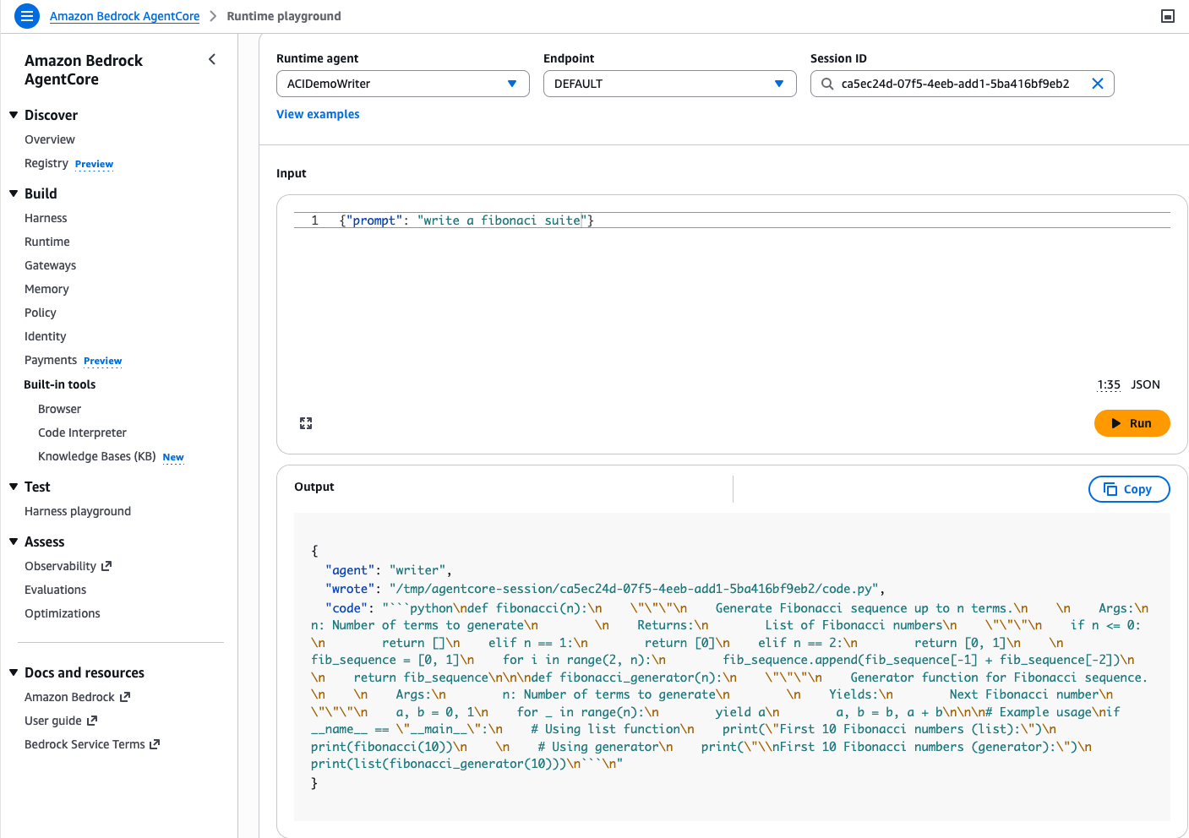
Task: Click into the Session ID field
Action: (x=962, y=84)
